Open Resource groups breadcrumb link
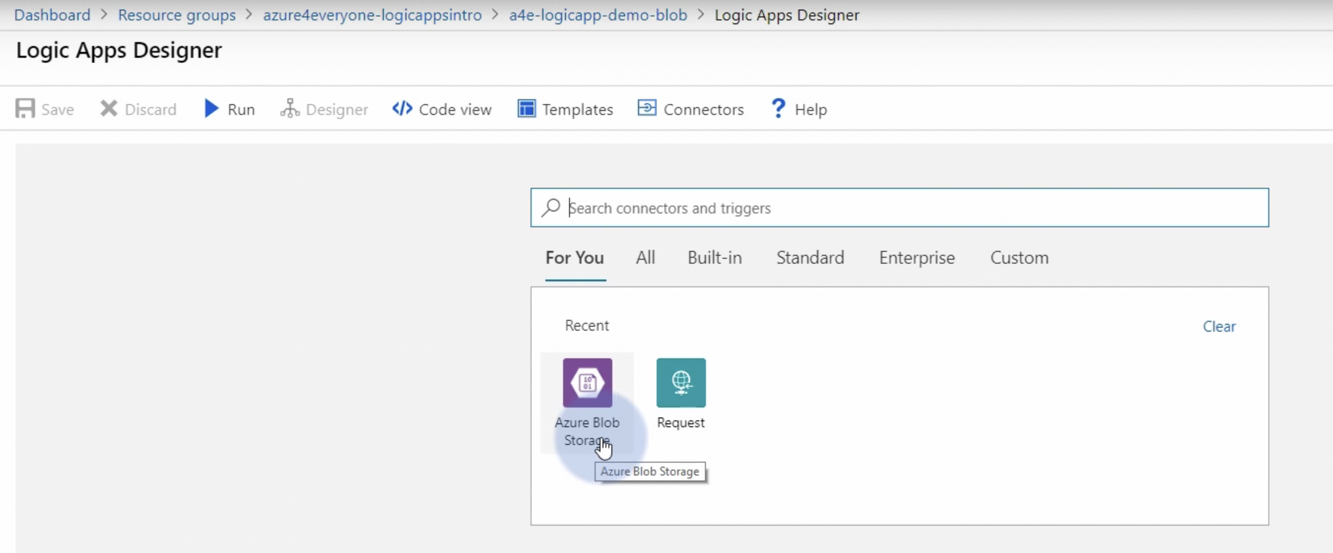Screen dimensions: 1333x553 coord(177,15)
